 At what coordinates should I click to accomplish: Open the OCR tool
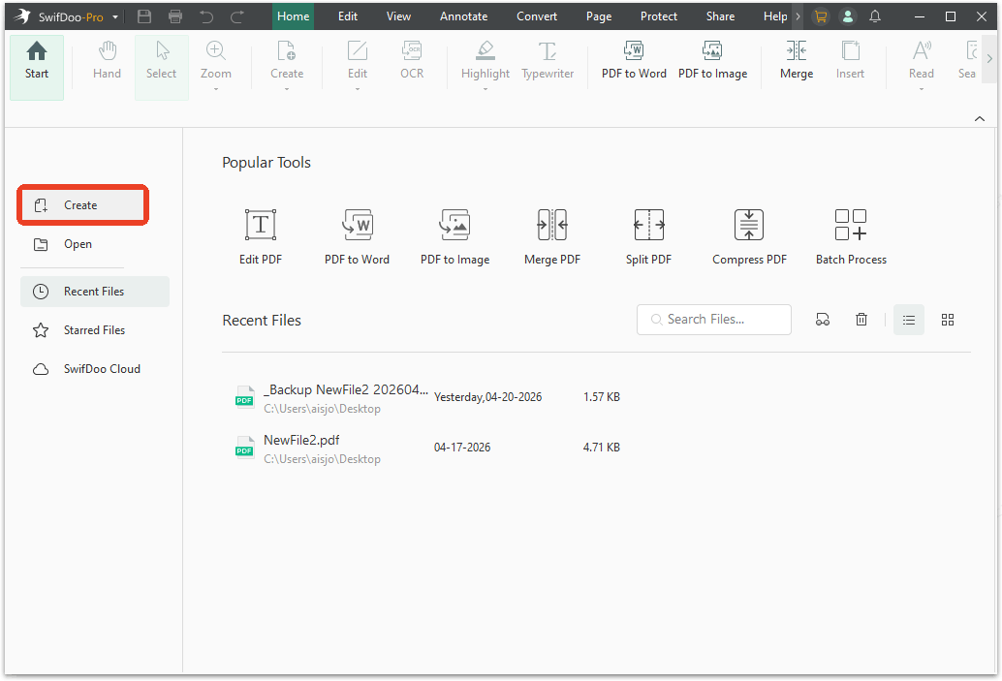411,63
